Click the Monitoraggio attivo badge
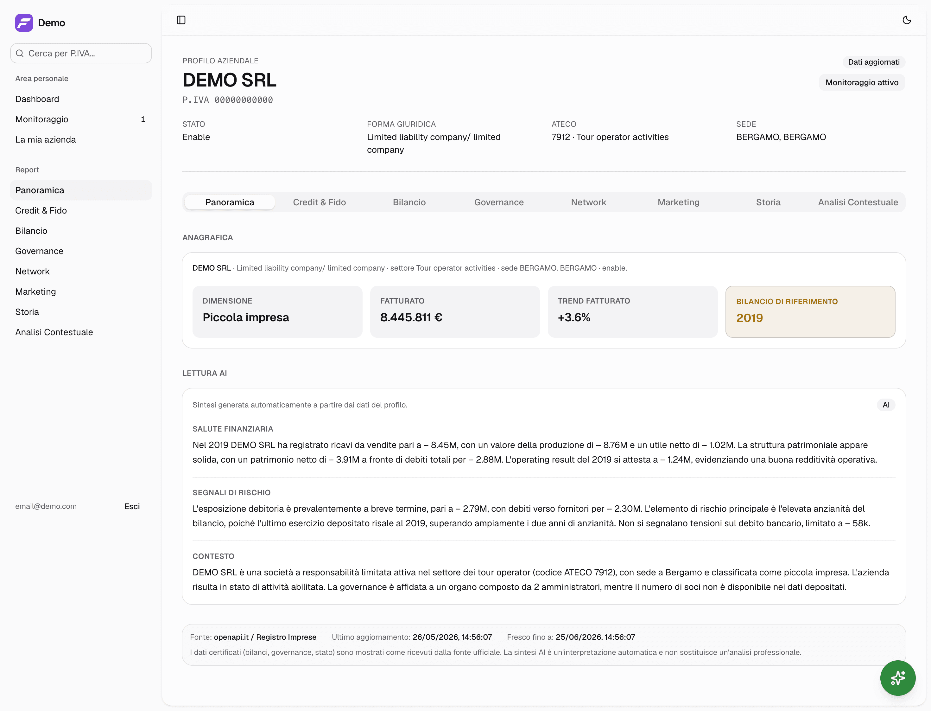Viewport: 931px width, 711px height. pyautogui.click(x=862, y=82)
